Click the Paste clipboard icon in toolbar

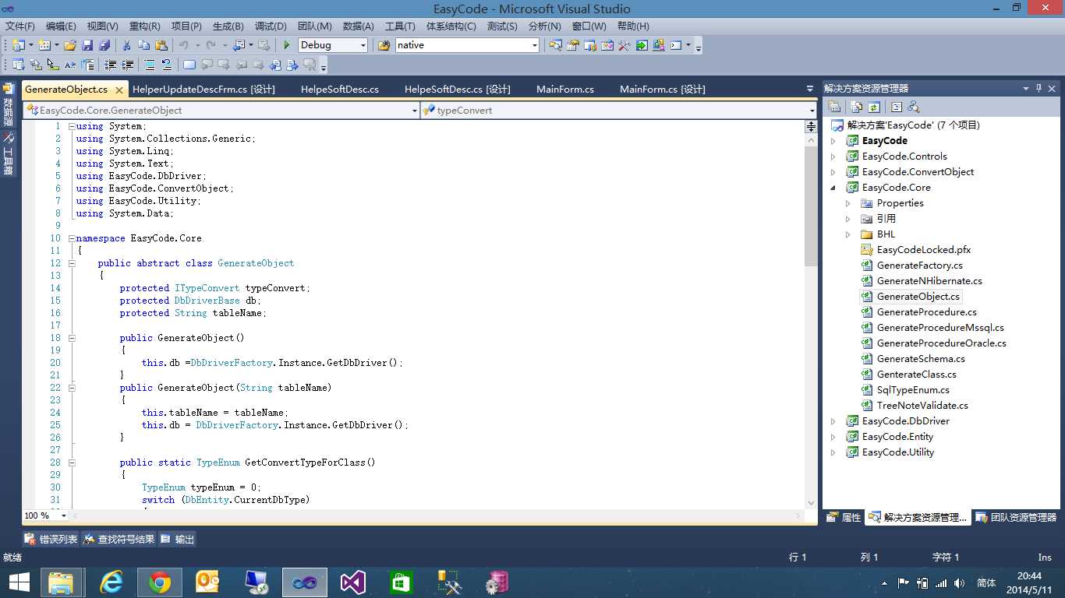[x=161, y=45]
